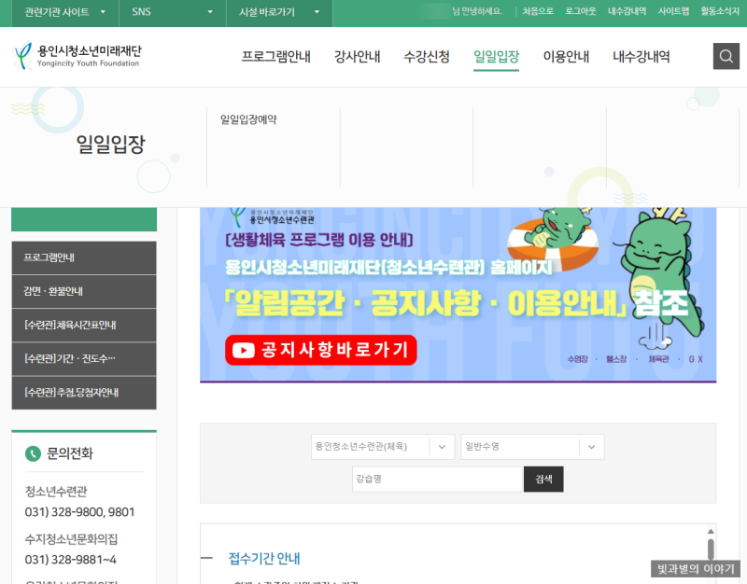Open the 이용안내 main menu
Screen dimensions: 747x584
(x=566, y=57)
